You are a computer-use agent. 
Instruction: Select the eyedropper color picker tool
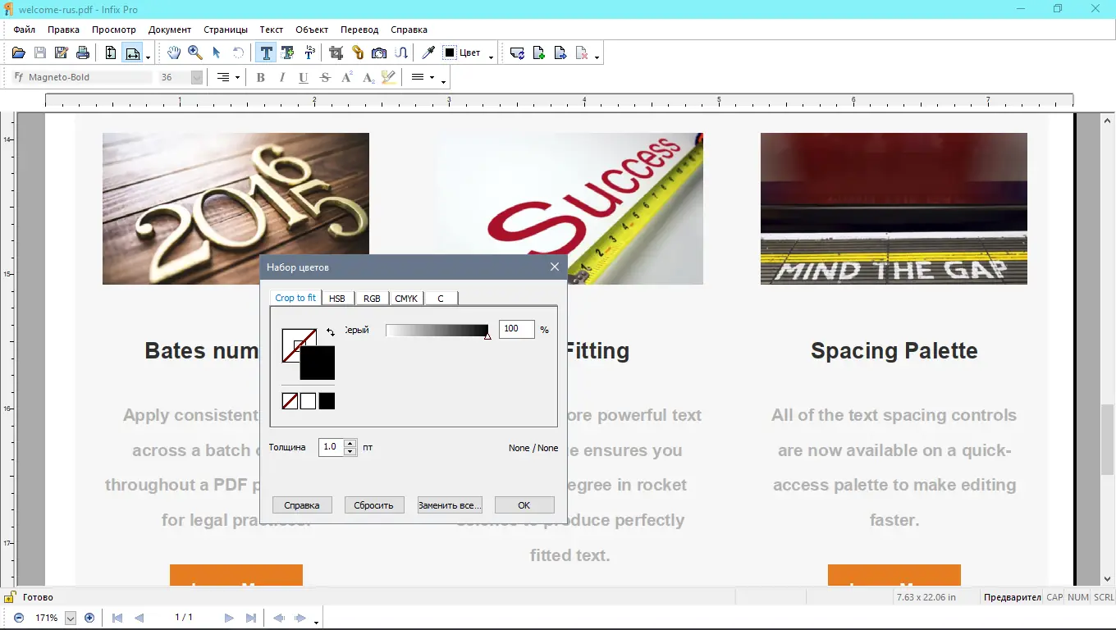pyautogui.click(x=428, y=52)
